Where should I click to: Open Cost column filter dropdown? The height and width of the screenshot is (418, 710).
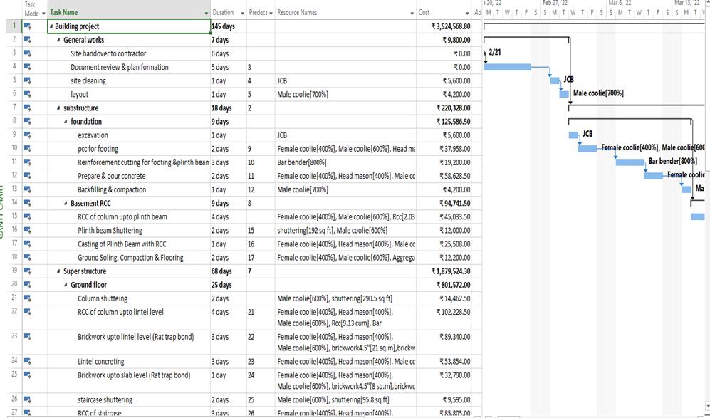coord(467,13)
